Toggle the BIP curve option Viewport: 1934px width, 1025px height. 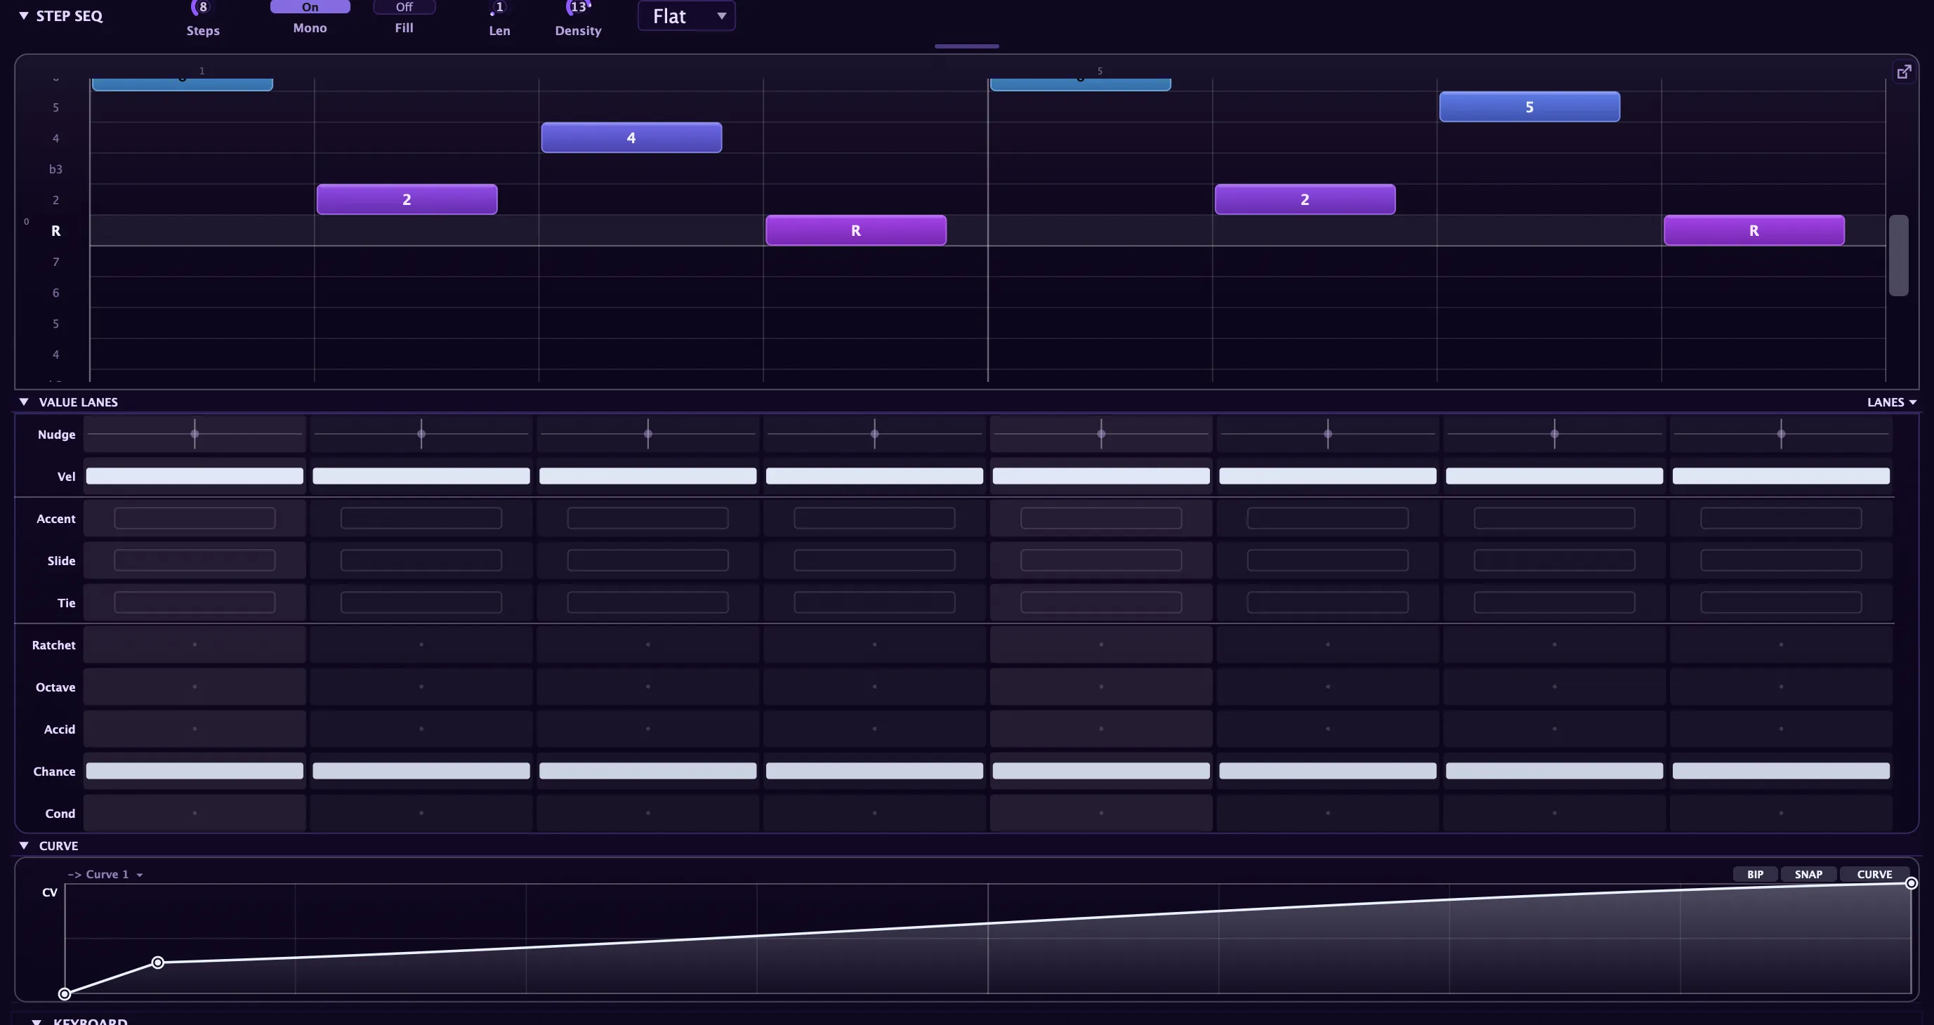(1756, 875)
